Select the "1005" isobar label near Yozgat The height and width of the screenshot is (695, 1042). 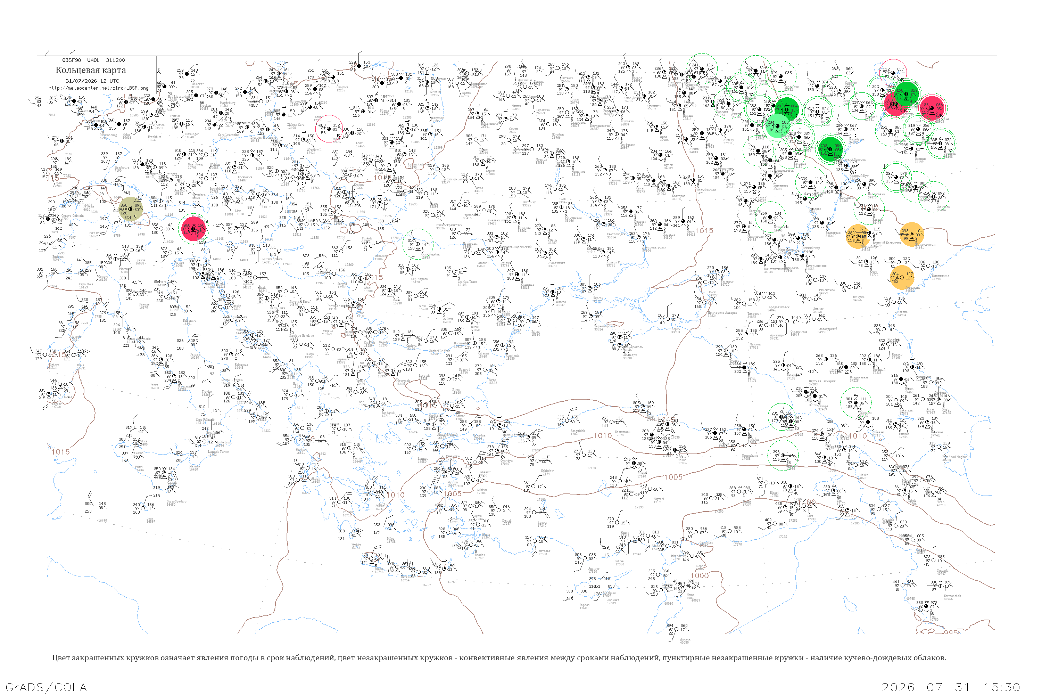click(673, 477)
